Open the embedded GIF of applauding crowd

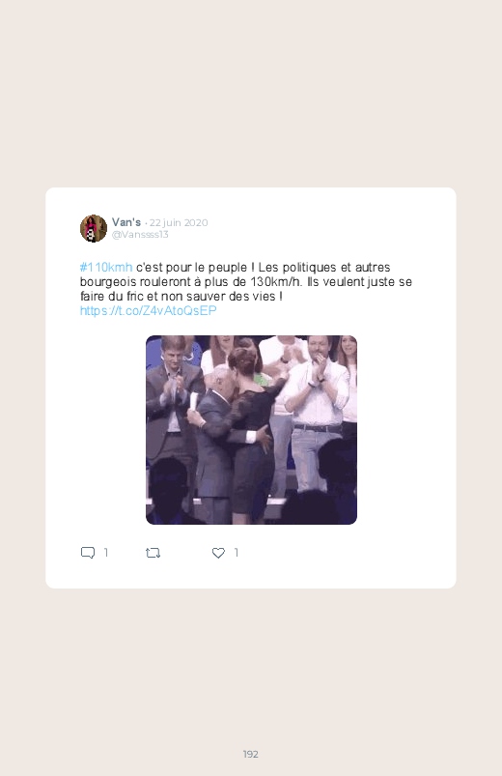click(251, 430)
